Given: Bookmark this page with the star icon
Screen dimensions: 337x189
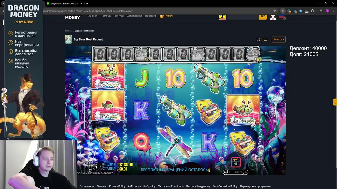Looking at the screenshot, I should coord(275,11).
